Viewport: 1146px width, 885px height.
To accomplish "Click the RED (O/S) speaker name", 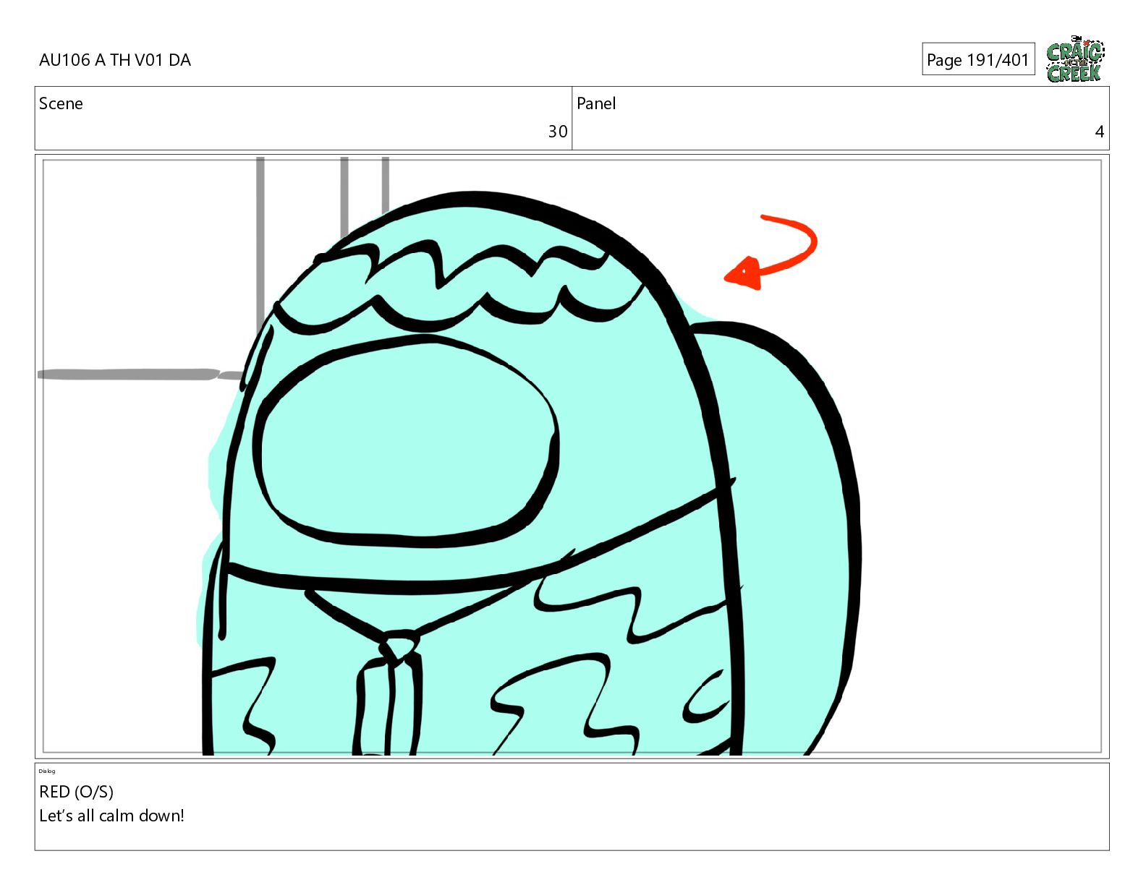I will click(x=76, y=792).
